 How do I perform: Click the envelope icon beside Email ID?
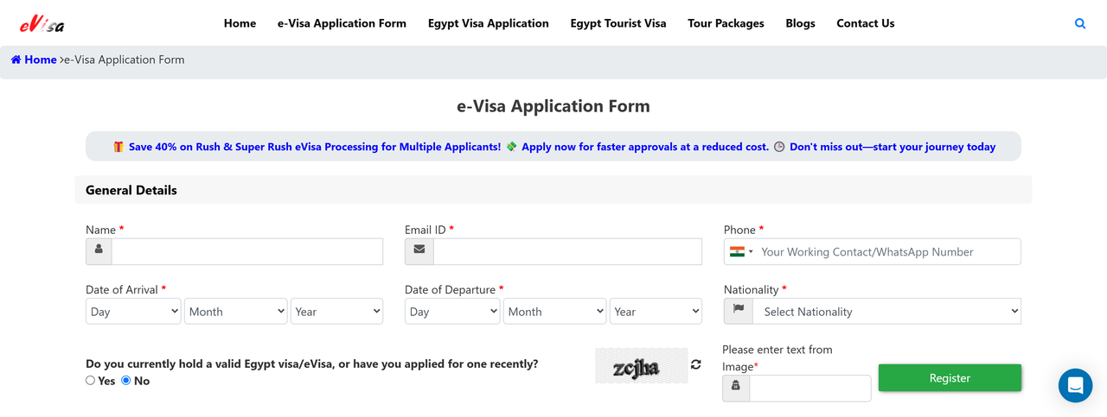click(419, 251)
